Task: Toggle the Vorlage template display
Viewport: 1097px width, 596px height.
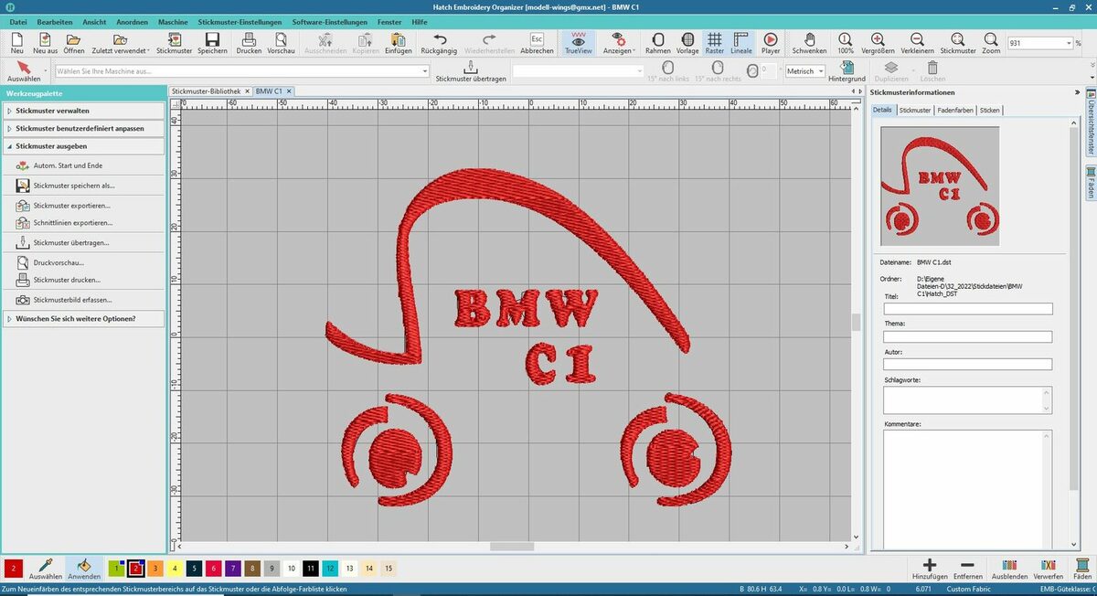Action: (687, 43)
